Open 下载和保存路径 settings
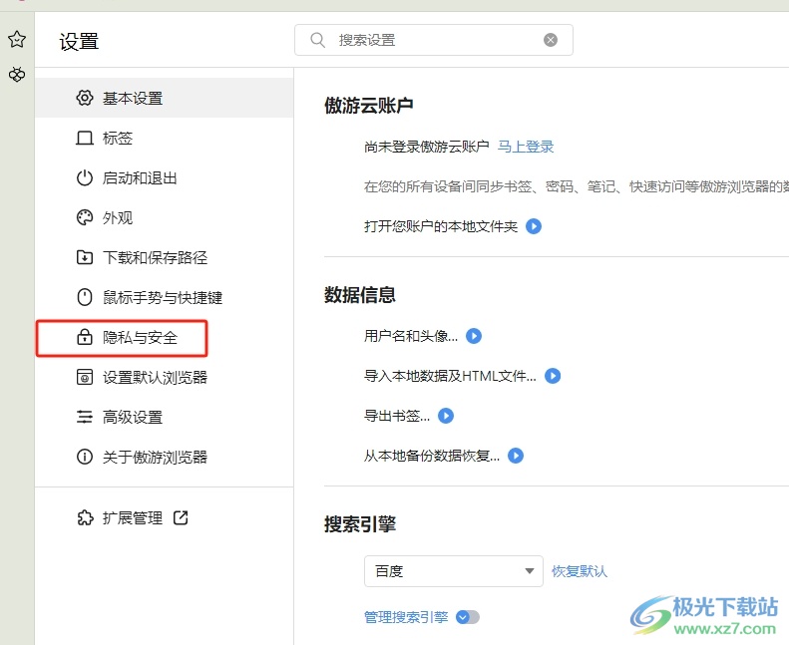789x645 pixels. (x=164, y=257)
